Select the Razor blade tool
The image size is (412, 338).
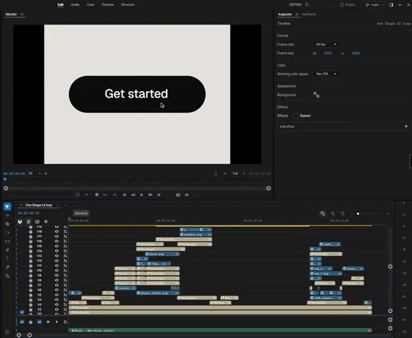click(x=7, y=224)
